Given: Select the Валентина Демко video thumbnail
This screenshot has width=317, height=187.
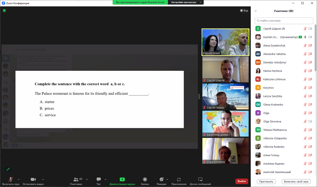Looking at the screenshot, I should pos(226,124).
